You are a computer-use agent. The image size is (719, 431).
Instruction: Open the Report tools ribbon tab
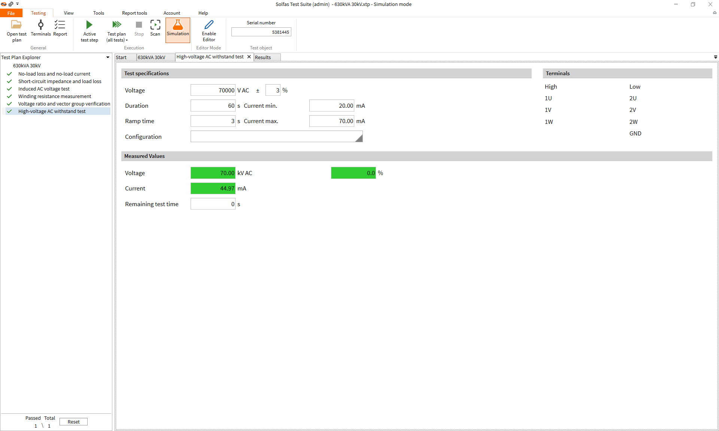click(134, 13)
